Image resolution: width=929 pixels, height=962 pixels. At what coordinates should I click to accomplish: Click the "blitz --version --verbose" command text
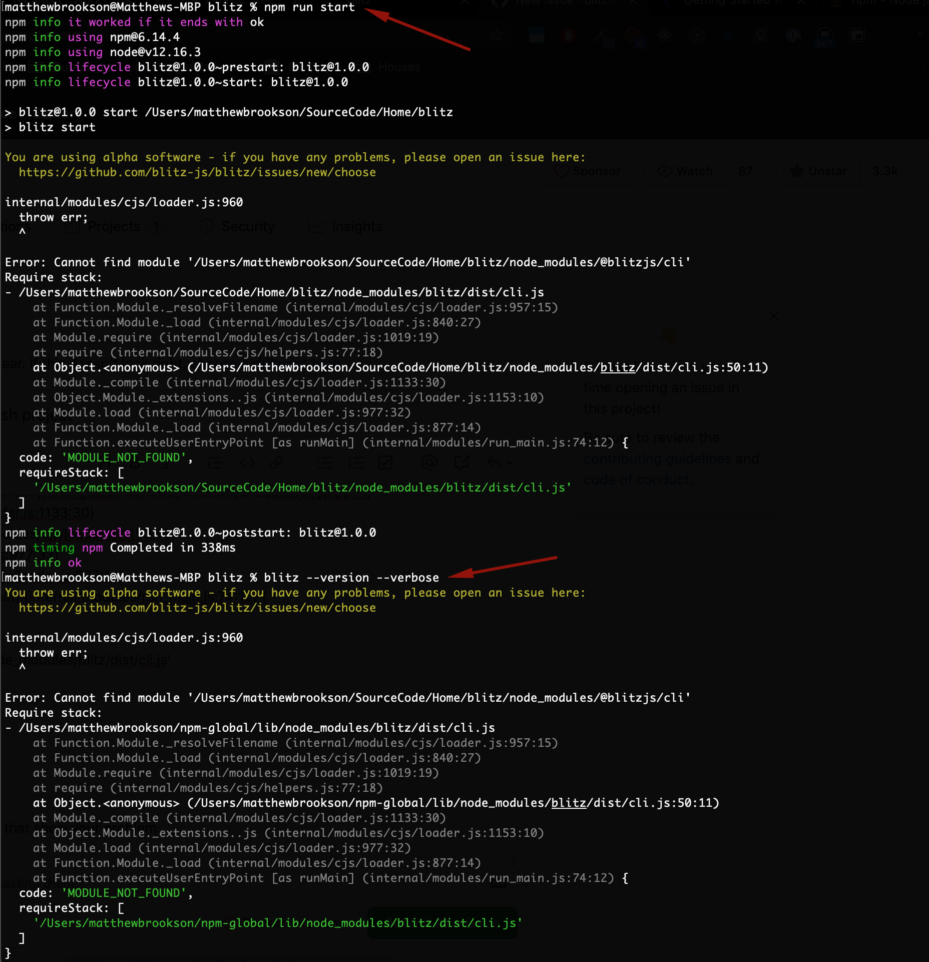[351, 578]
